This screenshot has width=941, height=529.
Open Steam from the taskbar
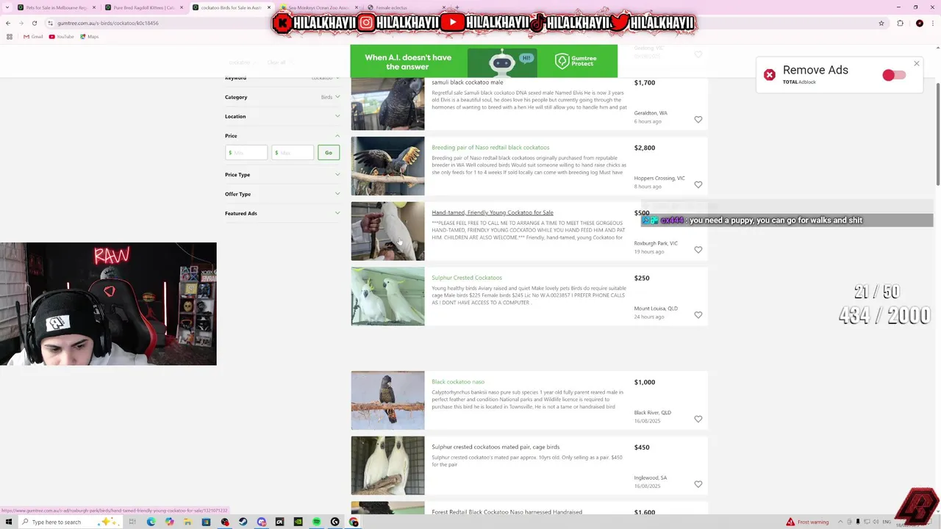coord(243,522)
